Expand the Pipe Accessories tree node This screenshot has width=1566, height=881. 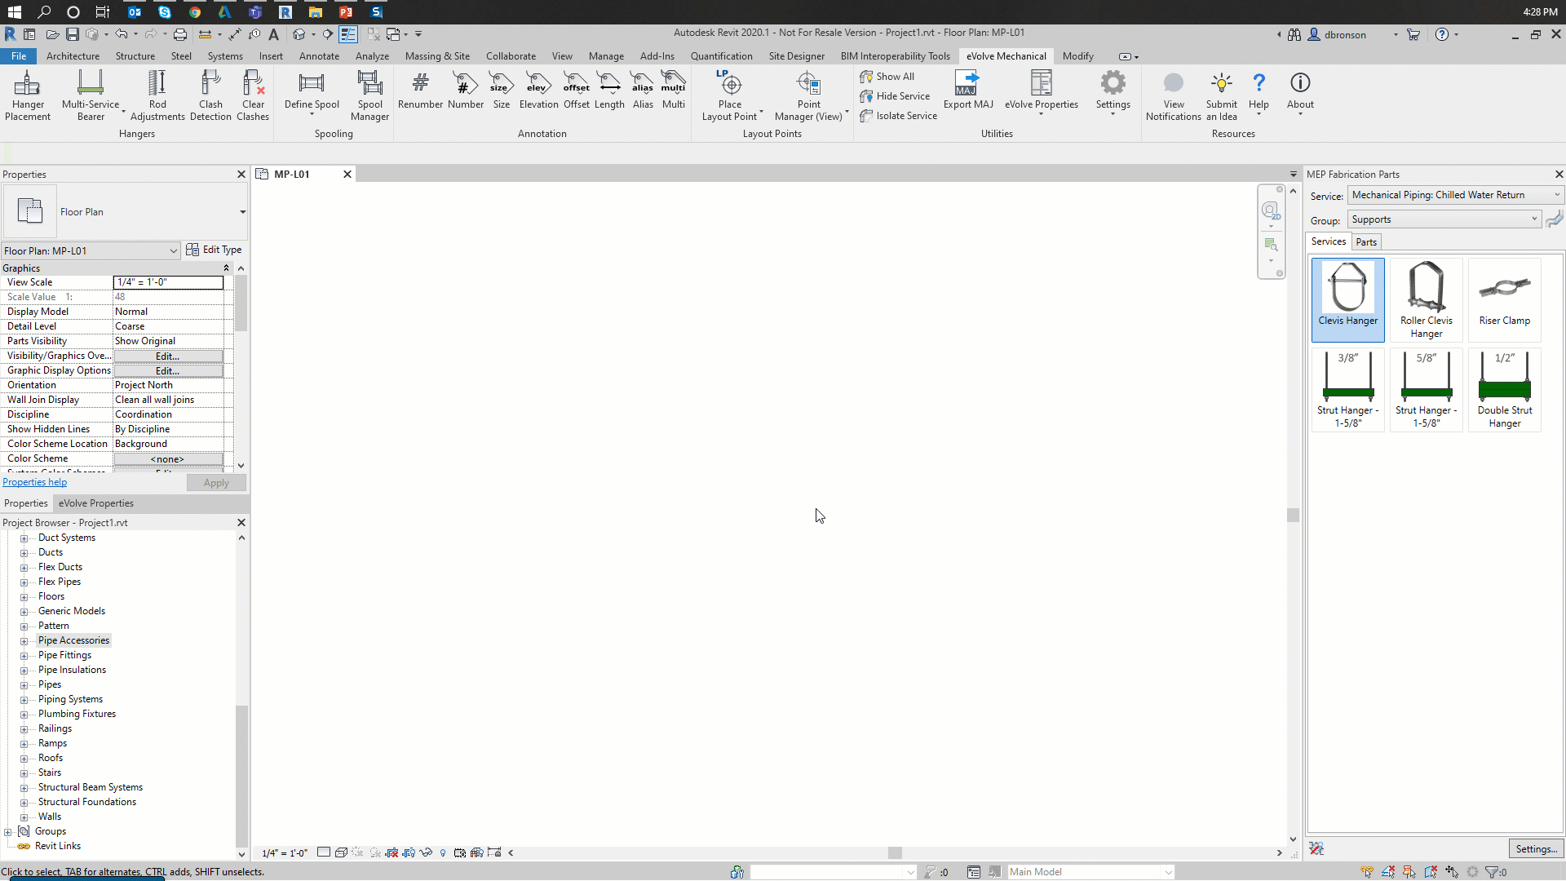tap(24, 641)
